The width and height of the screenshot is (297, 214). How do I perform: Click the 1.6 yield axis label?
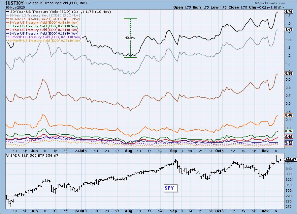[x=288, y=24]
